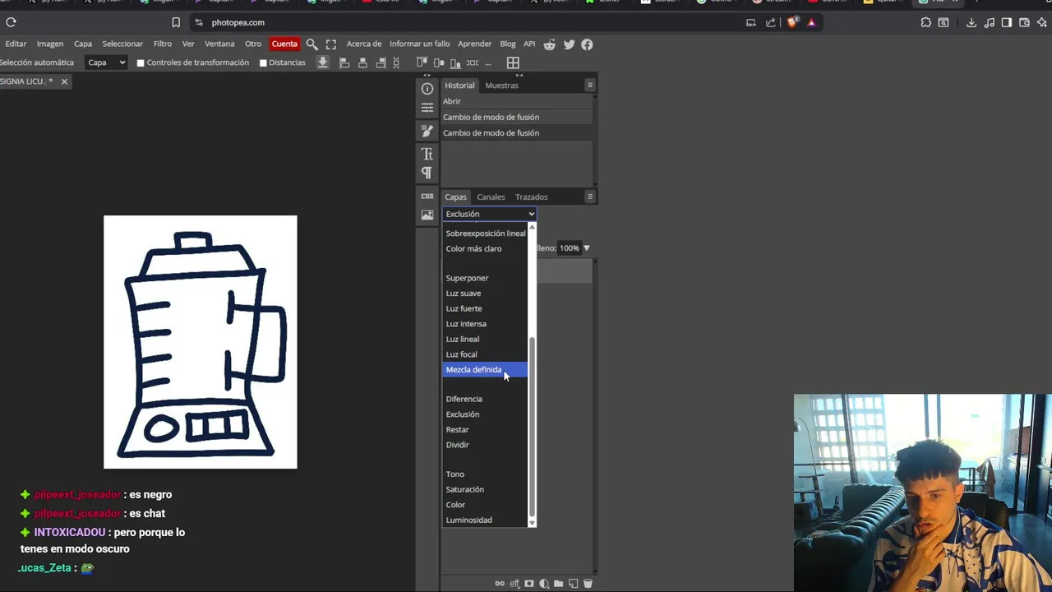
Task: Open the Imagen menu
Action: coord(50,44)
